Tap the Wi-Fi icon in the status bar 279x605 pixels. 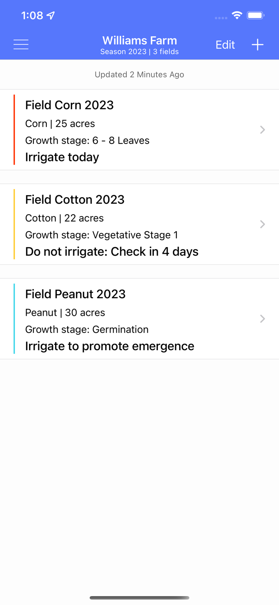(237, 15)
